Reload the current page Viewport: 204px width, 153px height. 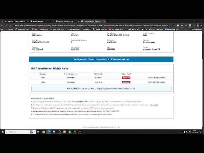[6, 25]
